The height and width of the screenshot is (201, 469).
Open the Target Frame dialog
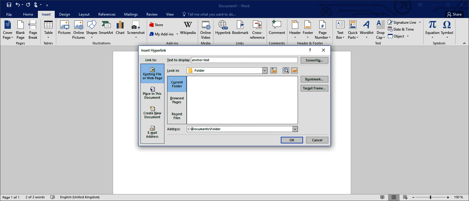coord(314,88)
